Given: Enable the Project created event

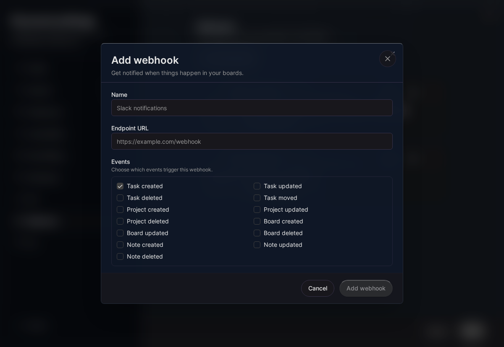Looking at the screenshot, I should (x=120, y=210).
